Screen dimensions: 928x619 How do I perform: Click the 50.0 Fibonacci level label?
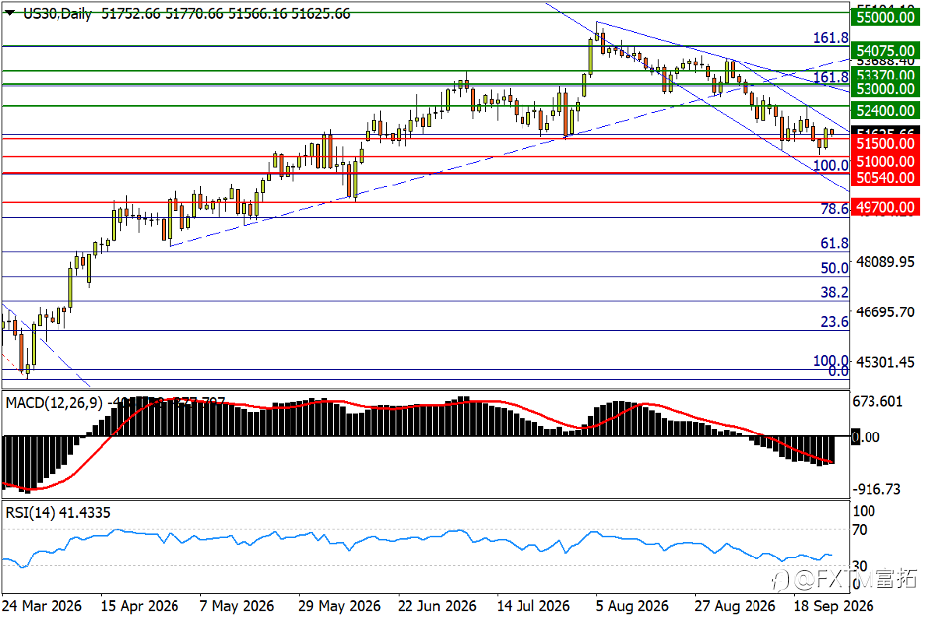(834, 268)
